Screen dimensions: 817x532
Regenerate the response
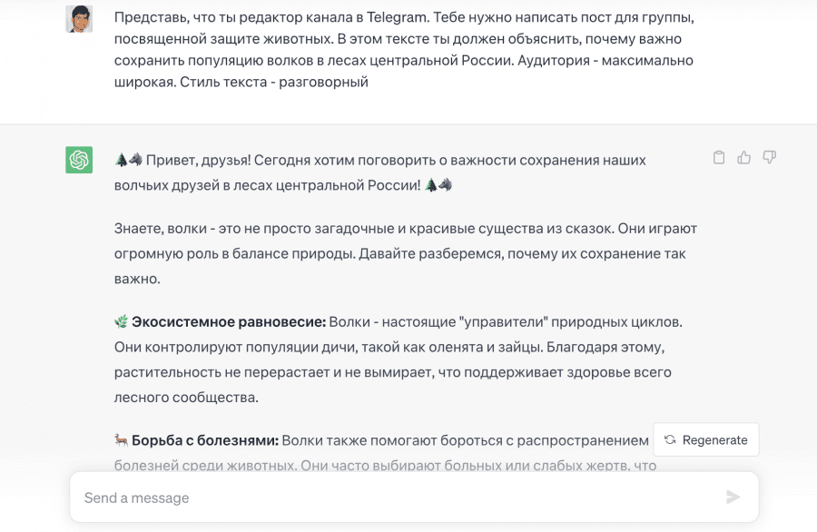point(706,439)
